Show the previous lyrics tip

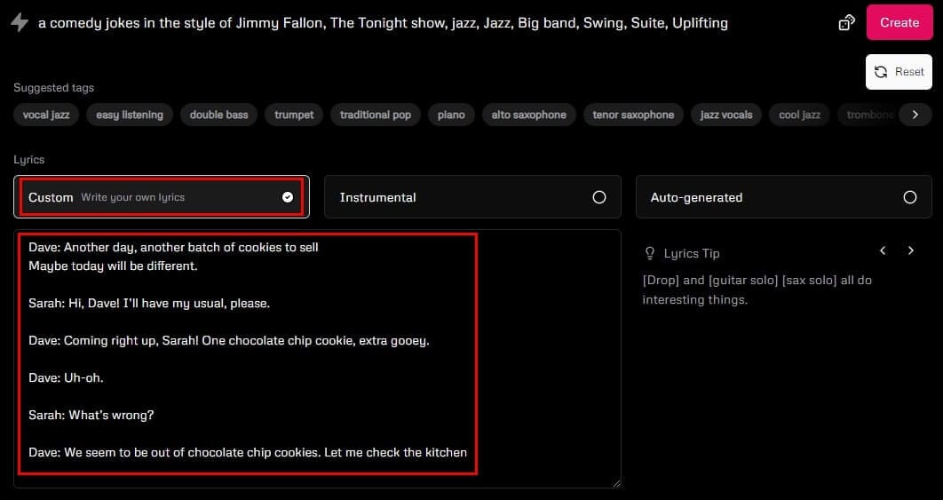[883, 251]
